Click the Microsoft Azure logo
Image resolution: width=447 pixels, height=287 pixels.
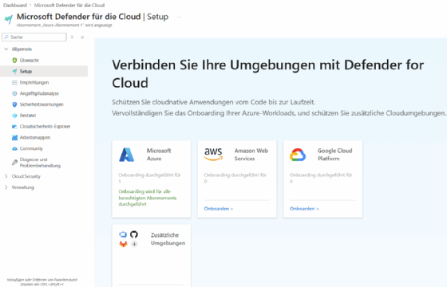127,155
